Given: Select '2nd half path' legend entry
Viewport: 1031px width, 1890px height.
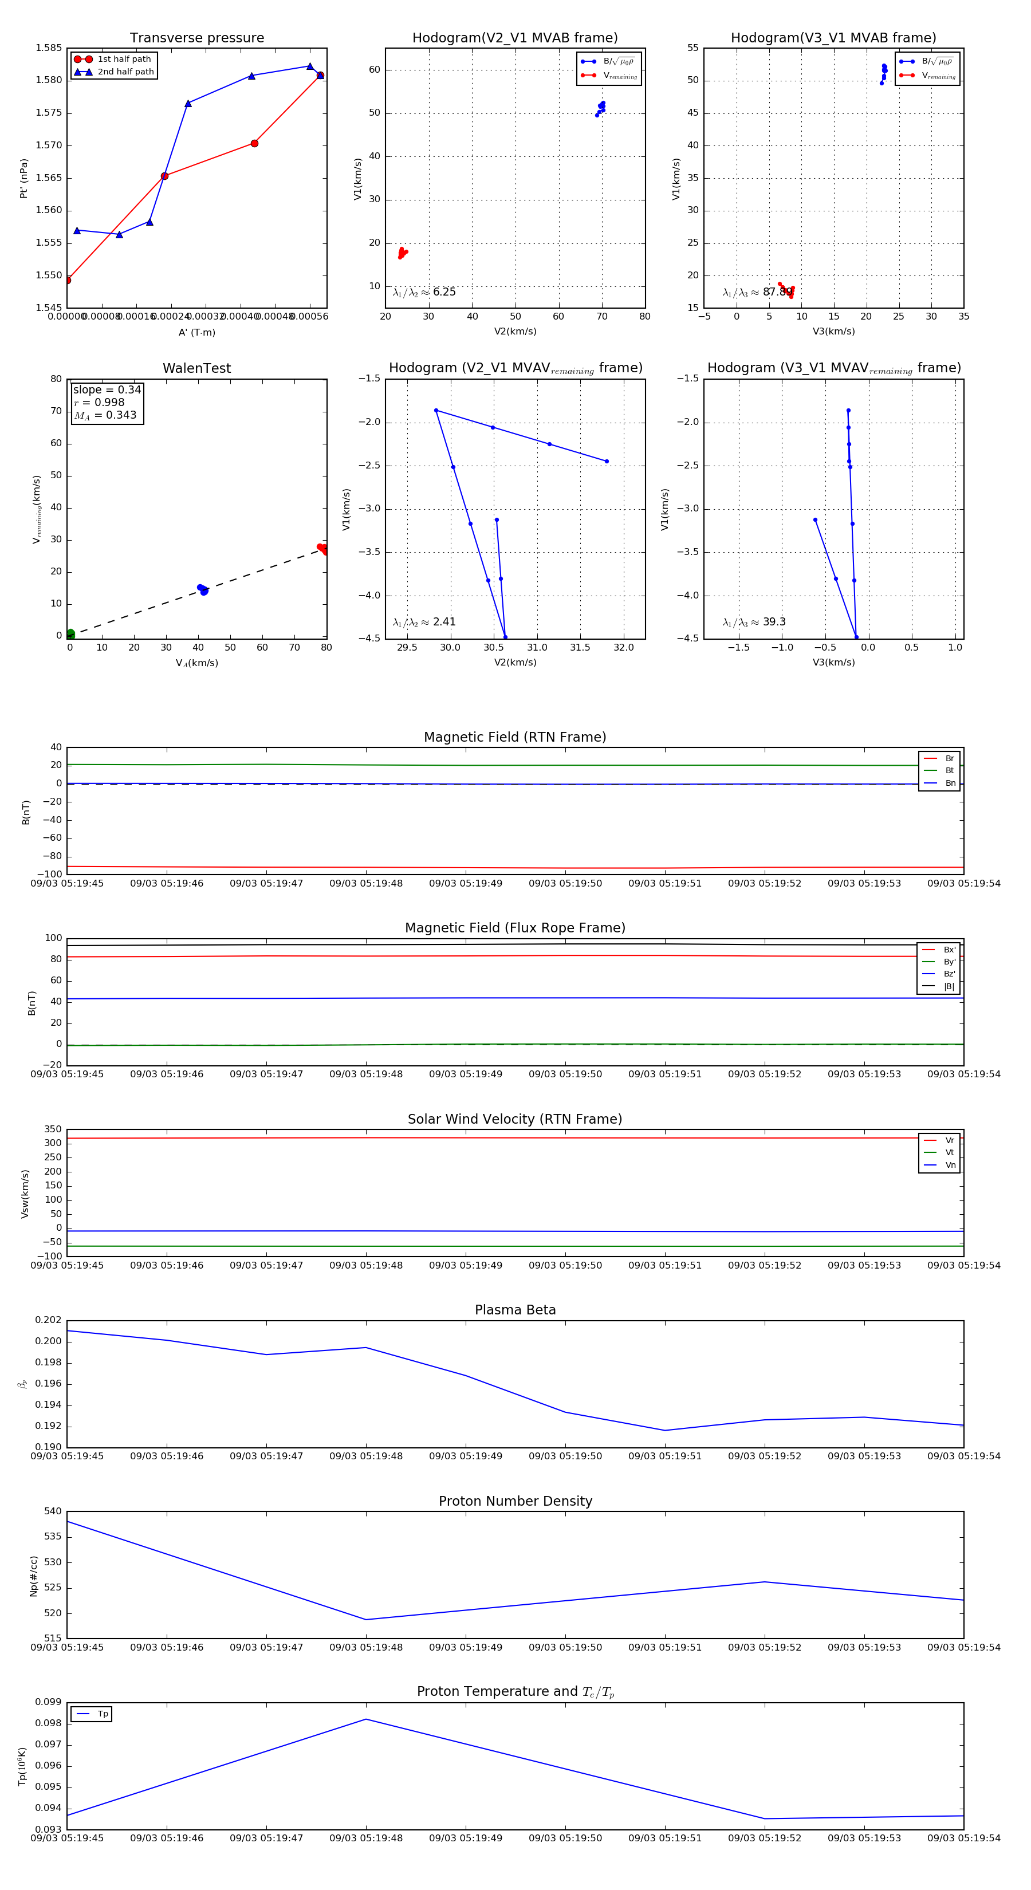Looking at the screenshot, I should point(114,72).
